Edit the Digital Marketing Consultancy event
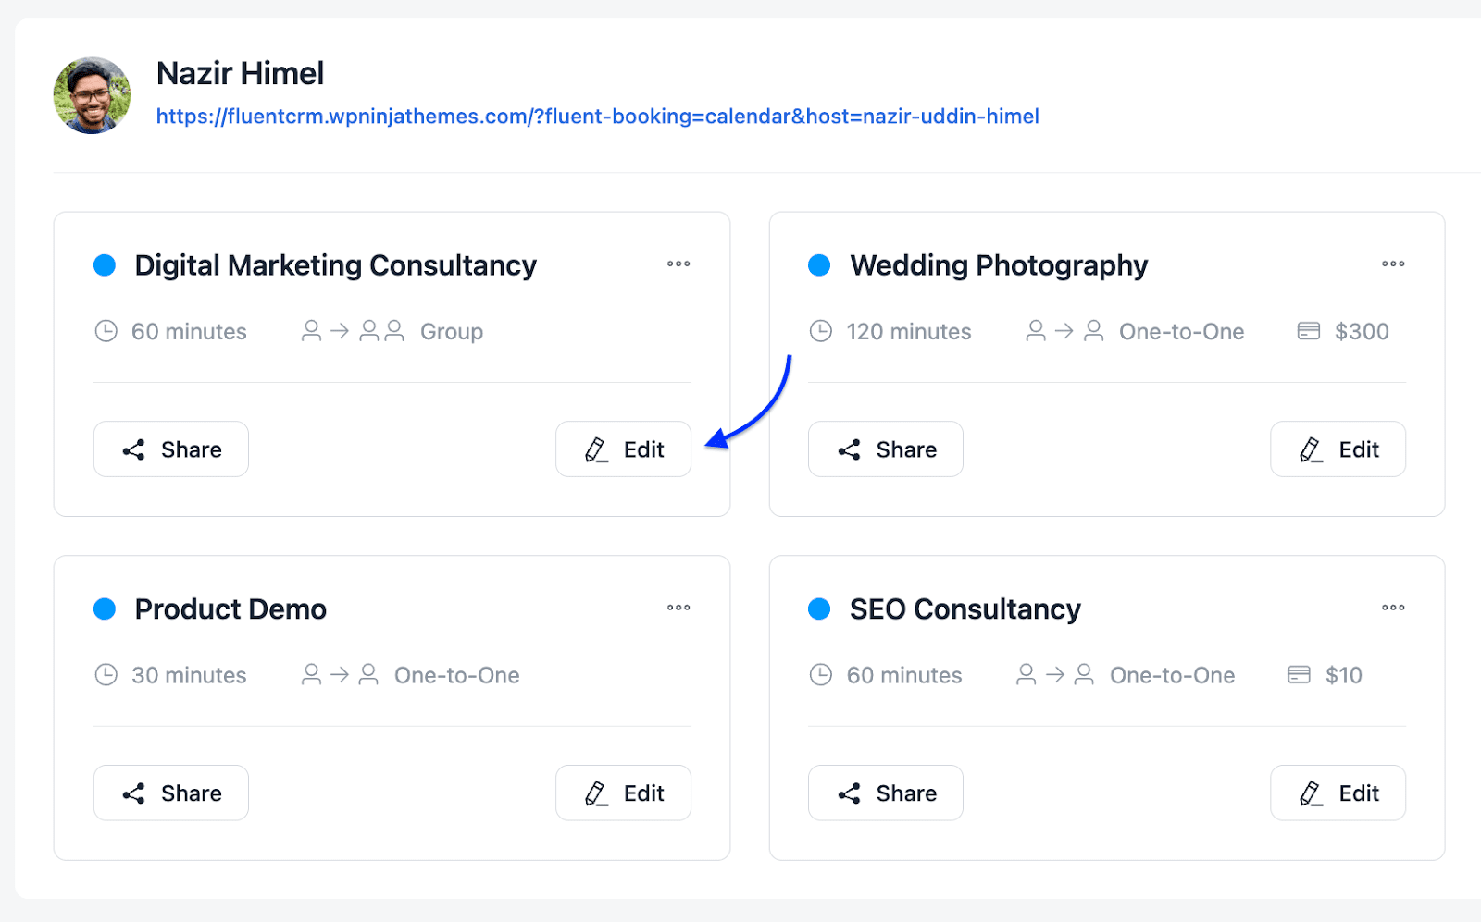Image resolution: width=1481 pixels, height=922 pixels. pos(624,449)
